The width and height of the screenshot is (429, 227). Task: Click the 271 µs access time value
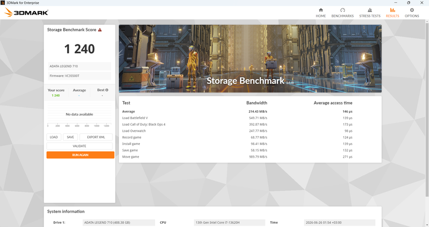347,157
